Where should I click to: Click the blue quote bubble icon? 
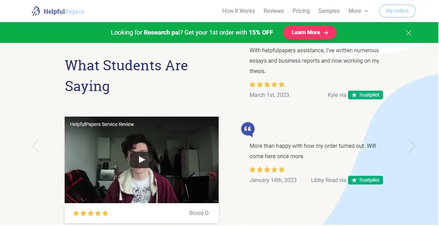pos(248,129)
